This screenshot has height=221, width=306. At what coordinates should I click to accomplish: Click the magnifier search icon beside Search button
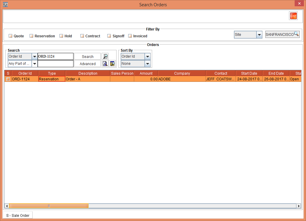tap(105, 56)
